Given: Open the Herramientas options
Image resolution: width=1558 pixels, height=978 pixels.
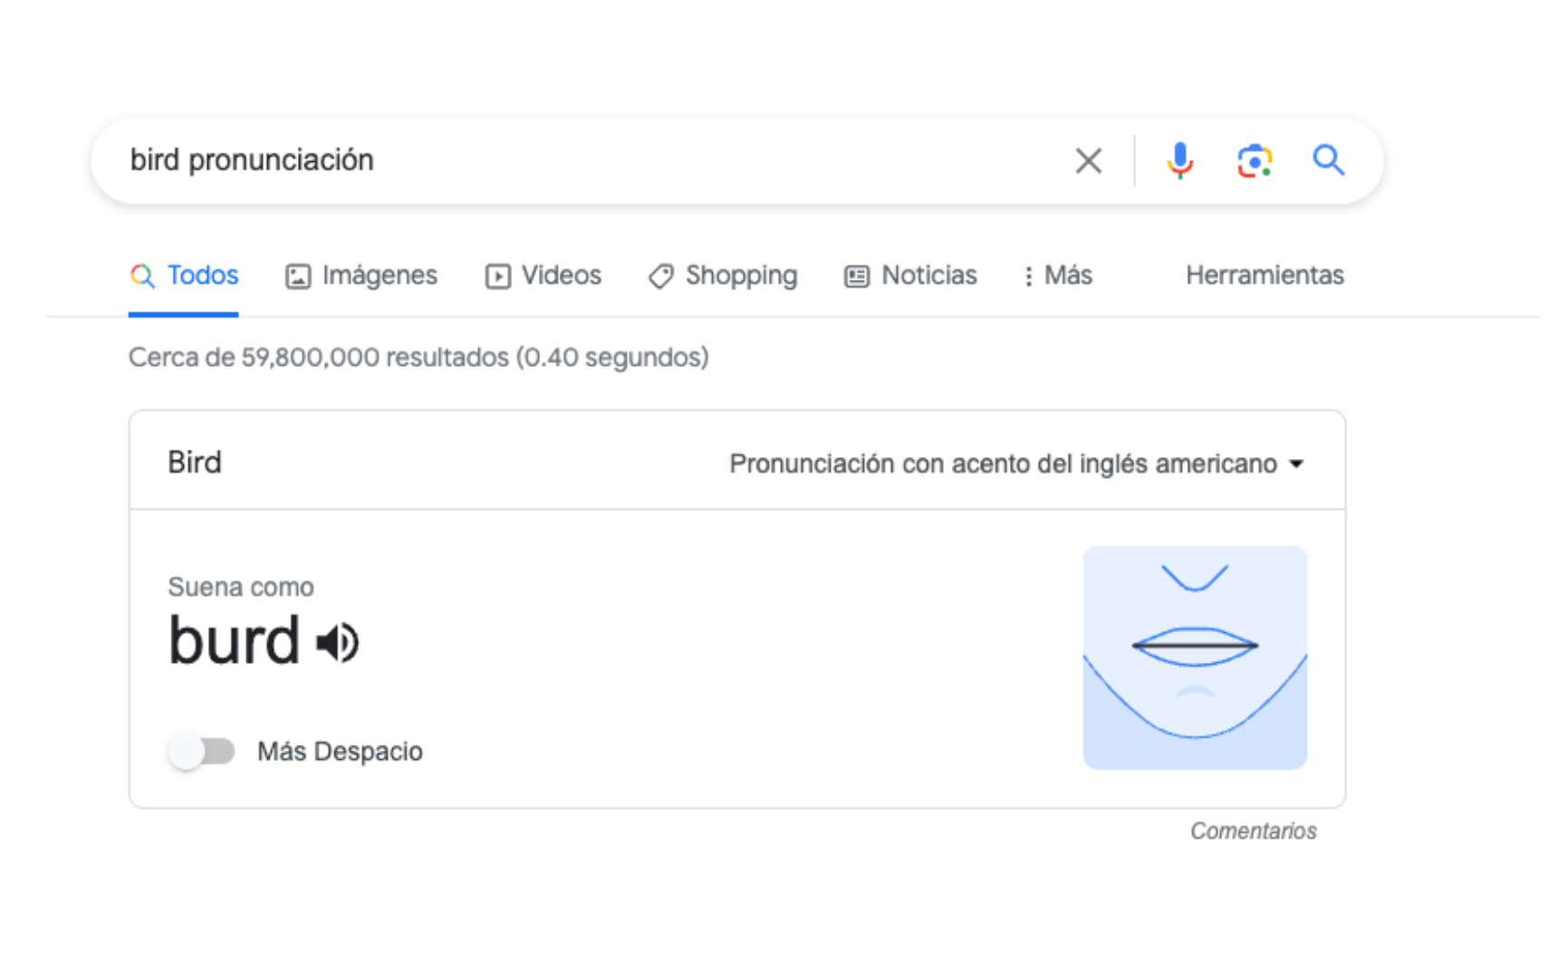Looking at the screenshot, I should click(1264, 275).
